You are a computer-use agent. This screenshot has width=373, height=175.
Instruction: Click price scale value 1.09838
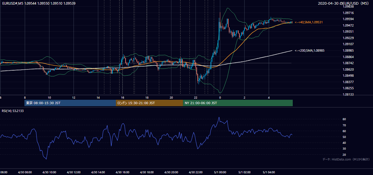[x=348, y=6]
